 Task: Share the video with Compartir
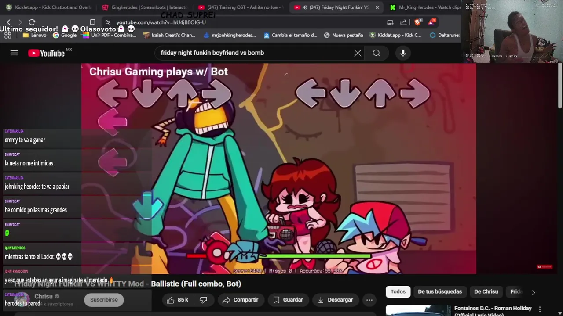tap(240, 300)
